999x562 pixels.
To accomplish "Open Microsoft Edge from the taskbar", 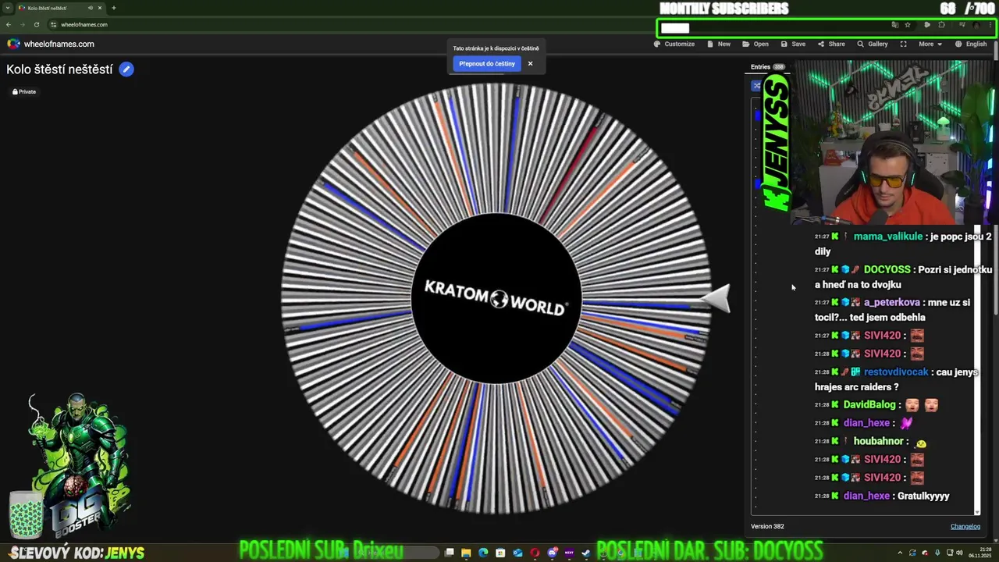I will point(483,553).
